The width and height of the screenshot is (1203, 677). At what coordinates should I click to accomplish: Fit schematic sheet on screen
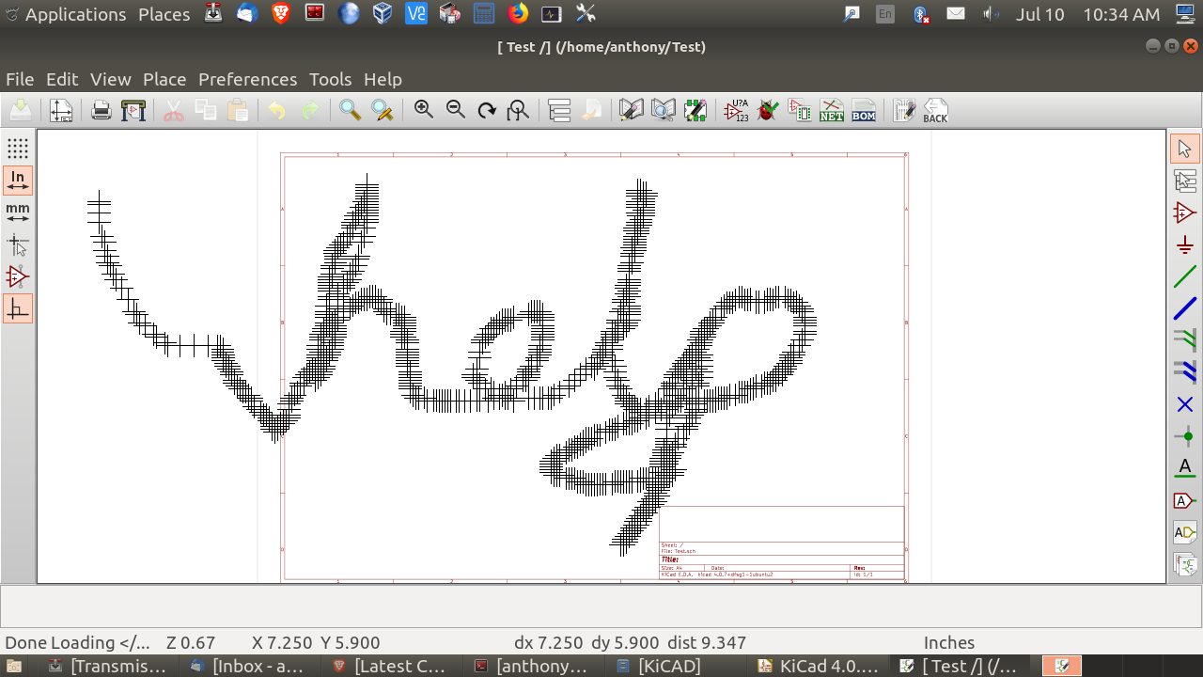(x=518, y=111)
